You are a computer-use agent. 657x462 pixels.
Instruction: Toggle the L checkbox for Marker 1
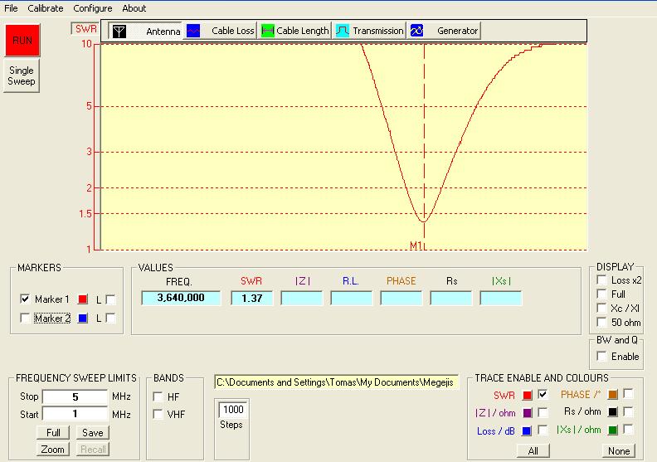pyautogui.click(x=110, y=299)
